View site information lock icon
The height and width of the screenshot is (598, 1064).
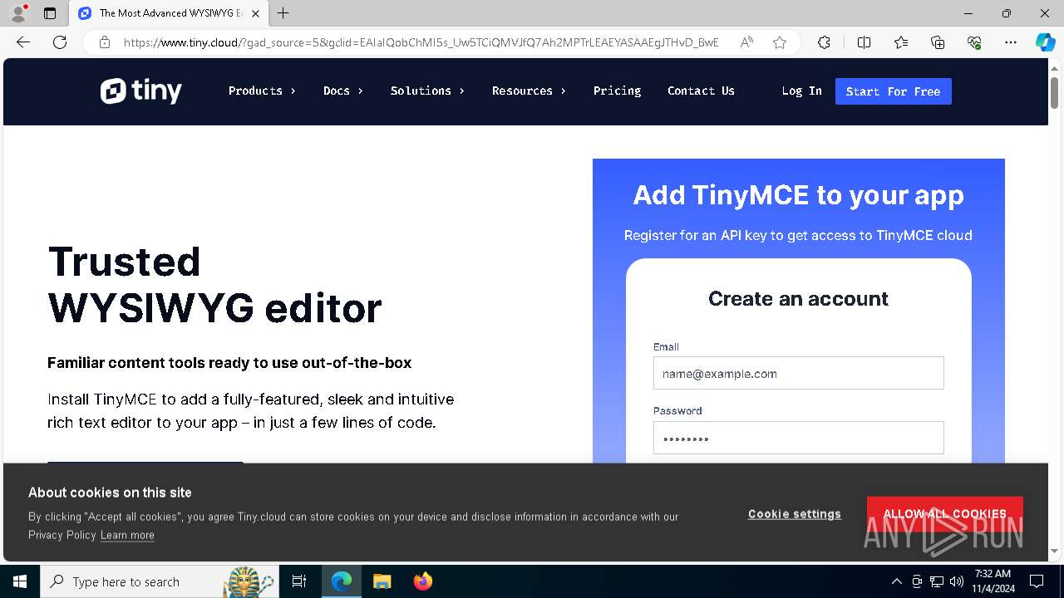click(105, 42)
